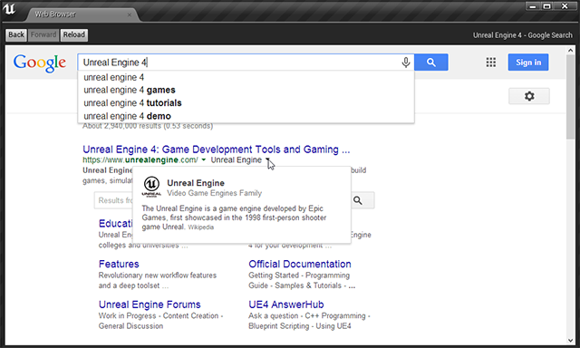Image resolution: width=580 pixels, height=348 pixels.
Task: Click the Wikipedia source link in the card
Action: pos(201,227)
